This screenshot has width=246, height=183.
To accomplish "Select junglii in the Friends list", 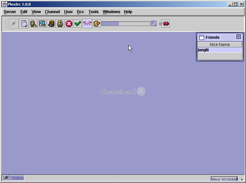I will pyautogui.click(x=220, y=50).
